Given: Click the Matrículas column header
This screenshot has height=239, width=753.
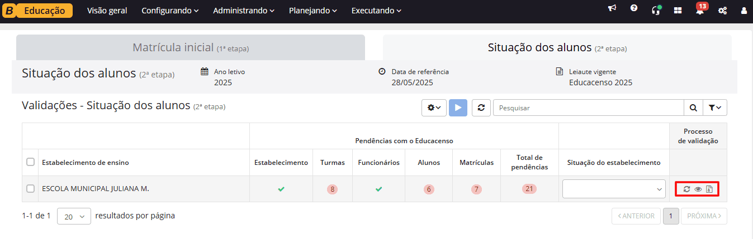Looking at the screenshot, I should 476,163.
